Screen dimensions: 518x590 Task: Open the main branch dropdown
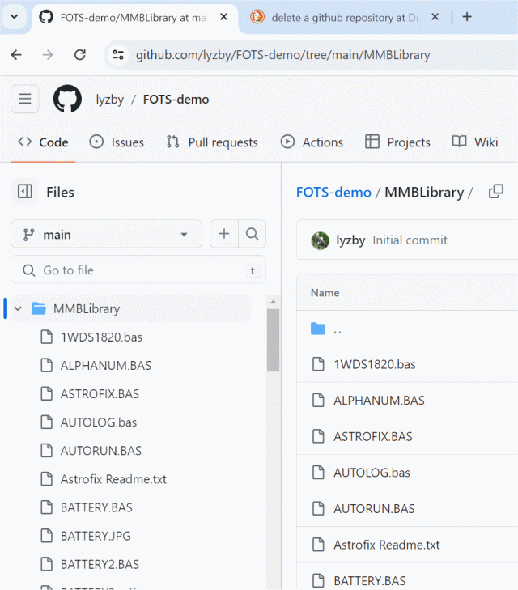pyautogui.click(x=106, y=235)
